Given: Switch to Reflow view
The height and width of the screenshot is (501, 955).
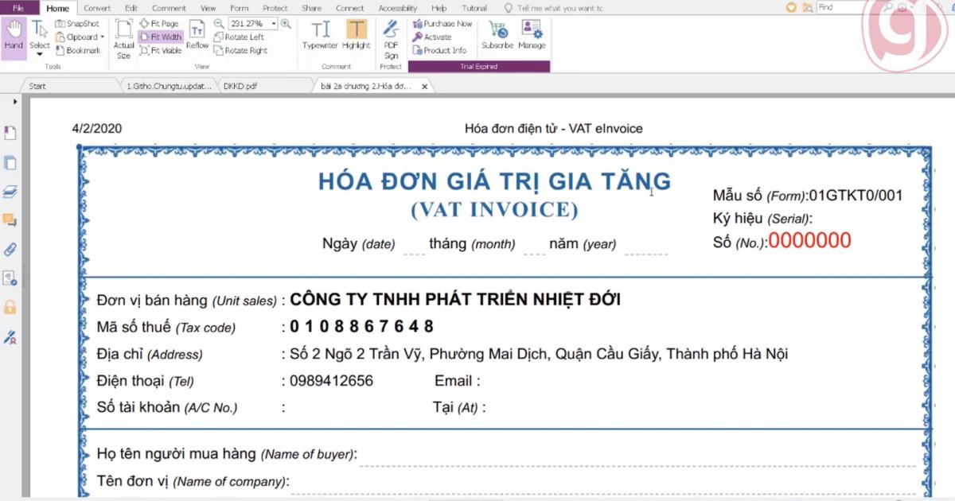Looking at the screenshot, I should (x=197, y=36).
